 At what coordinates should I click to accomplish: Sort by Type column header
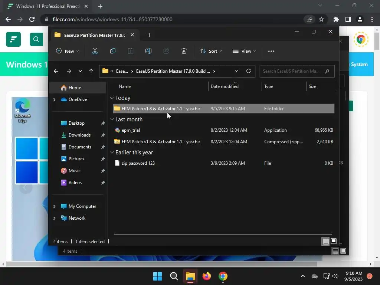pyautogui.click(x=269, y=86)
